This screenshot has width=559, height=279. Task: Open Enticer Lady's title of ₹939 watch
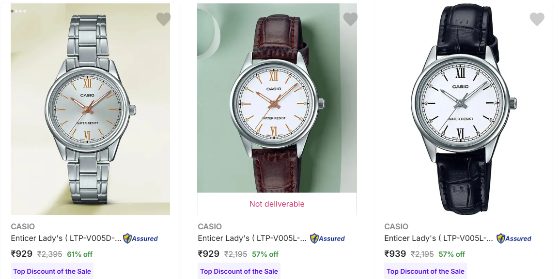click(438, 238)
